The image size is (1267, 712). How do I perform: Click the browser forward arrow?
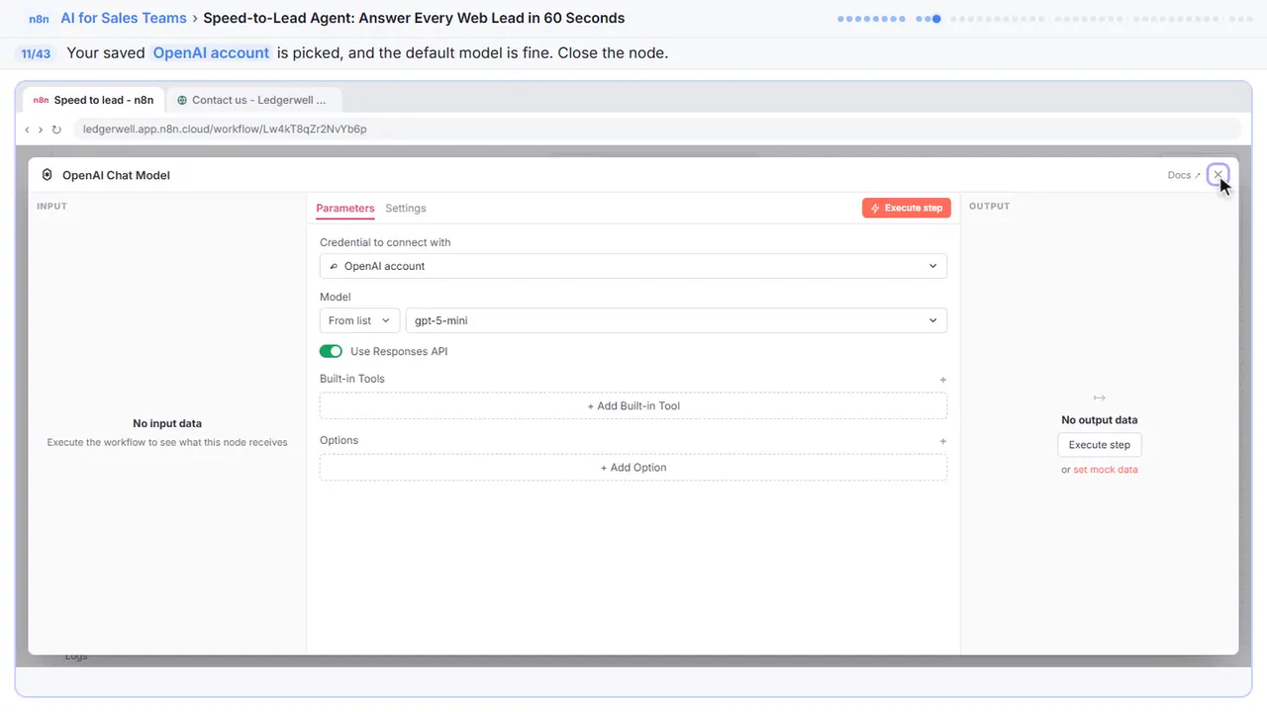pos(41,130)
